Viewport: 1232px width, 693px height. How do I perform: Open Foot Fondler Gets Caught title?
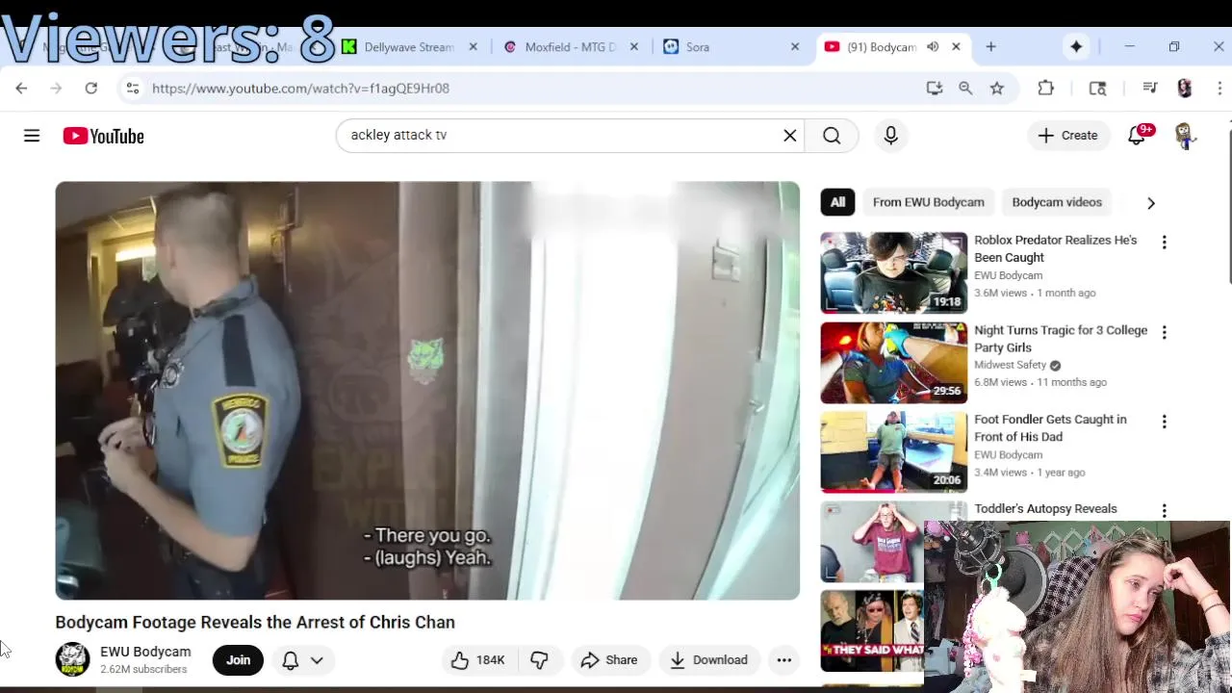click(1050, 428)
